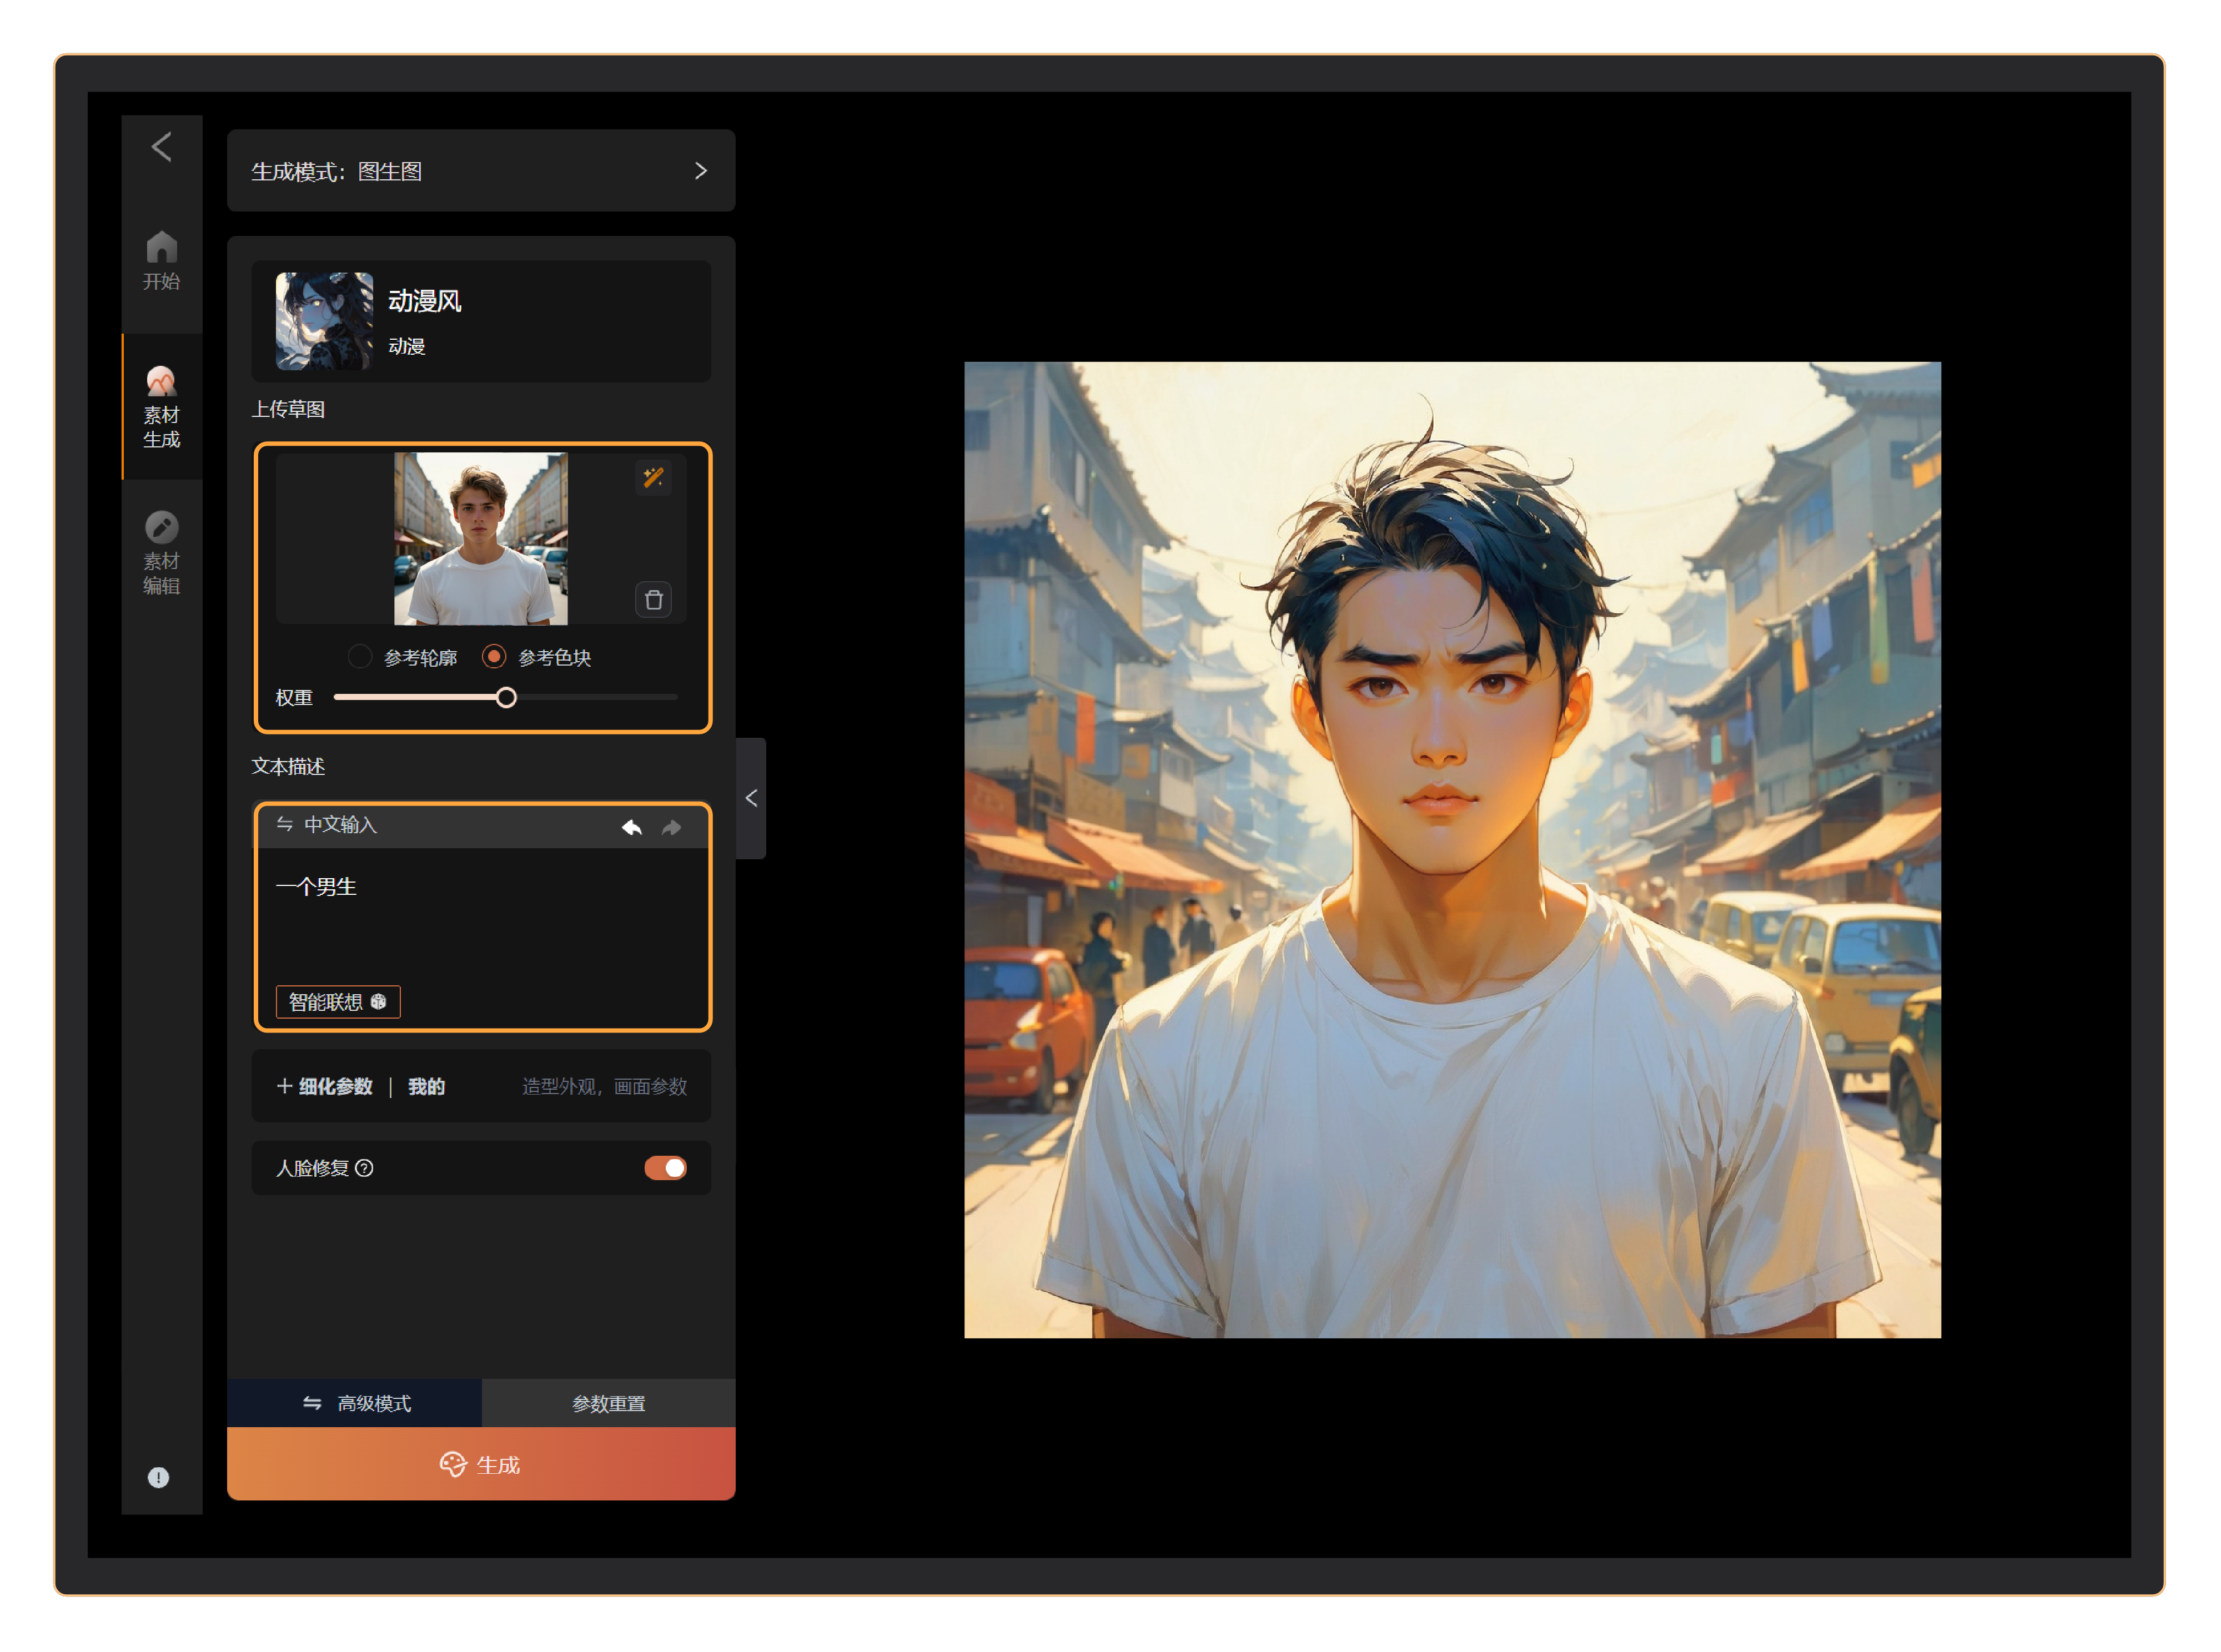Click the uploaded sketch photo thumbnail
This screenshot has width=2221, height=1652.
tap(480, 538)
